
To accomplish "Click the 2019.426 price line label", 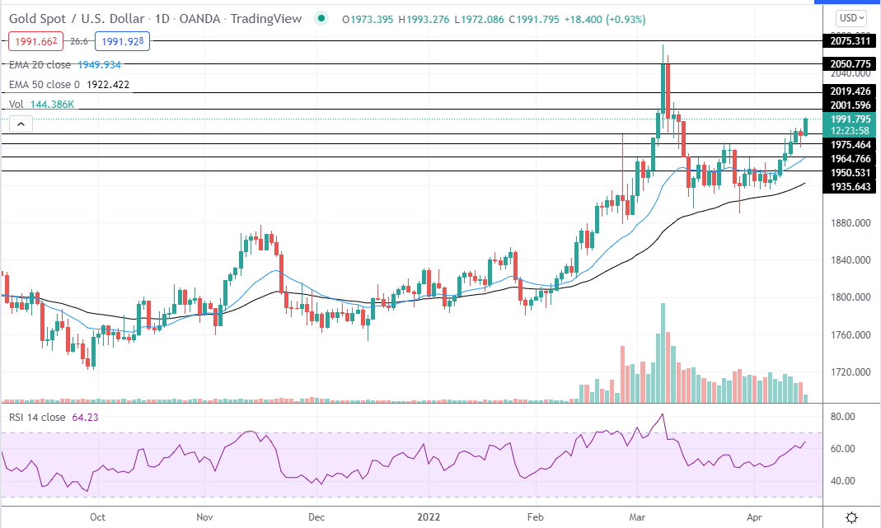I will [x=851, y=91].
